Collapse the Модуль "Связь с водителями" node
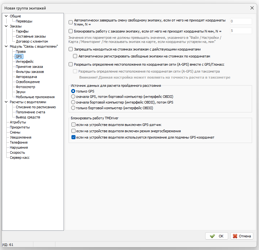The height and width of the screenshot is (250, 259). [6, 46]
